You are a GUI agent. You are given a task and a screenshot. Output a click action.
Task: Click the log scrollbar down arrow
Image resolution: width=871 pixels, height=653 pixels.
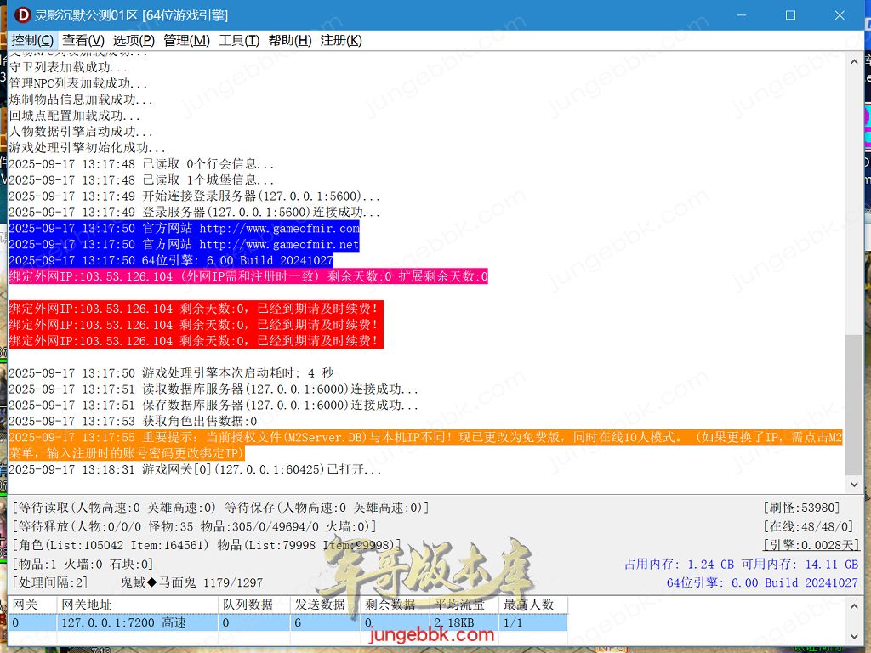pos(853,485)
